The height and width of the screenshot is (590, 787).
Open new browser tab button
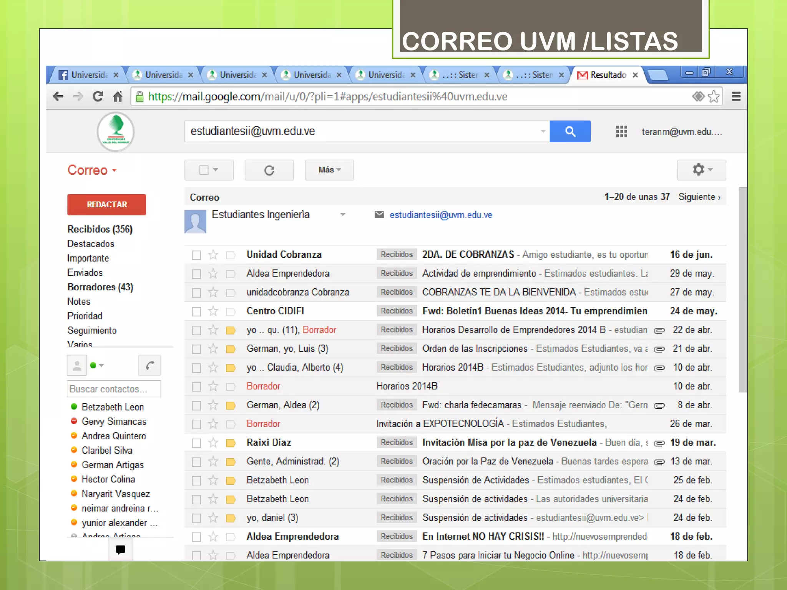point(657,75)
